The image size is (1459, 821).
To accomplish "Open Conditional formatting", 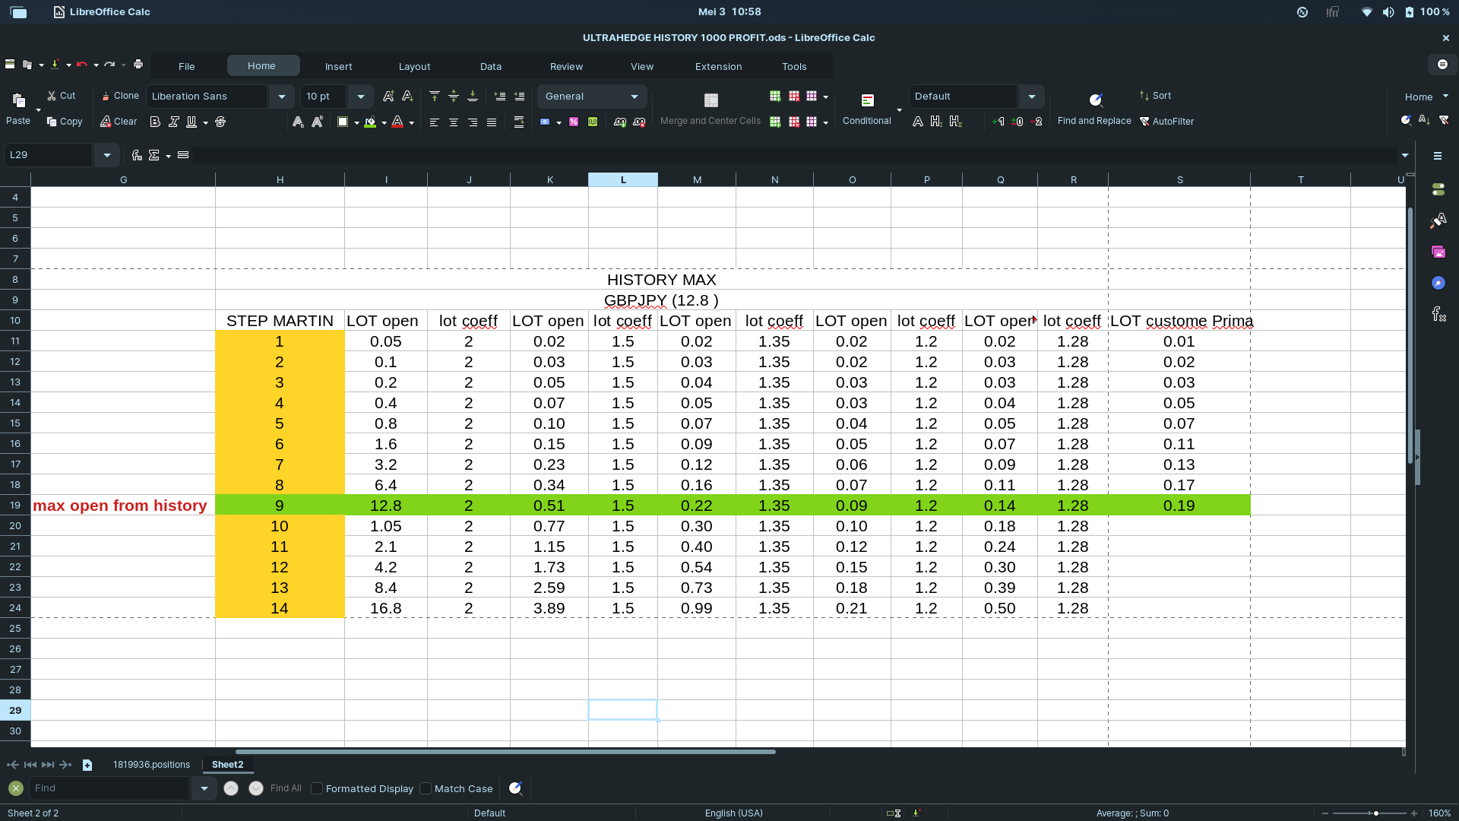I will (867, 109).
